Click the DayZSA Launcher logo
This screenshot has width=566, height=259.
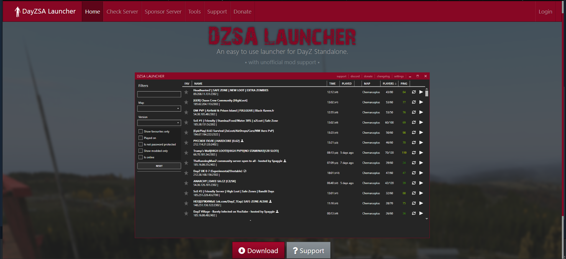coord(45,11)
